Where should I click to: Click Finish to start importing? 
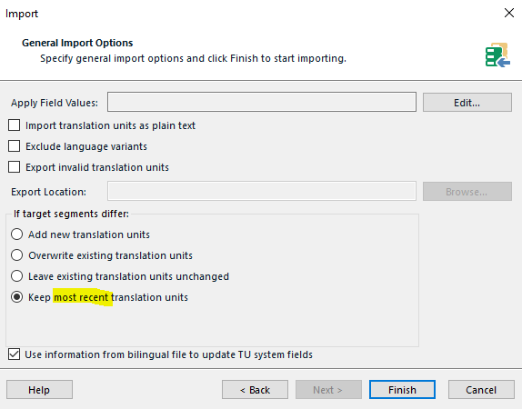tap(402, 389)
